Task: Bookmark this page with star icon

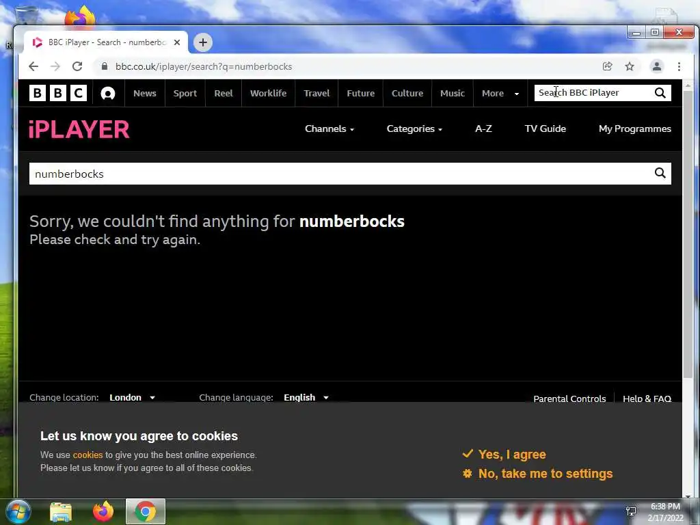Action: 630,66
